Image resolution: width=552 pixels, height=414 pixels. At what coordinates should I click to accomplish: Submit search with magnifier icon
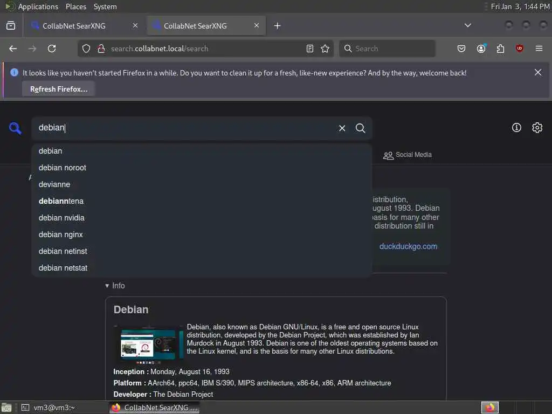(360, 128)
